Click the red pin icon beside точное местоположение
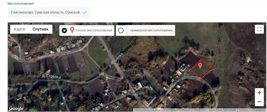This screenshot has width=267, height=112. click(72, 30)
